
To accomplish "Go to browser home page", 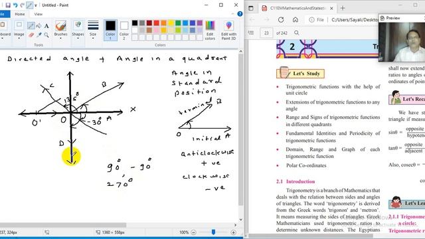I will 296,20.
